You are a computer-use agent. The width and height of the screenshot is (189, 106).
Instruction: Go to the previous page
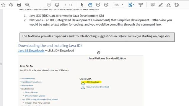pyautogui.click(x=49, y=5)
